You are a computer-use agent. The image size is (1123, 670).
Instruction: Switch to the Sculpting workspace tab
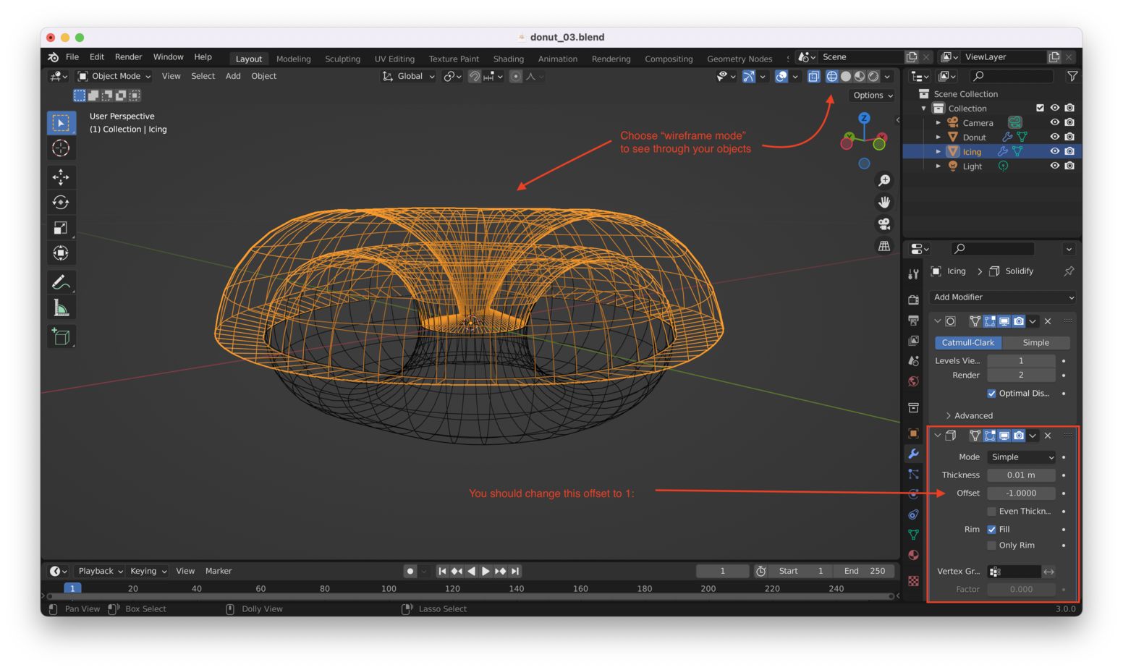pos(342,59)
